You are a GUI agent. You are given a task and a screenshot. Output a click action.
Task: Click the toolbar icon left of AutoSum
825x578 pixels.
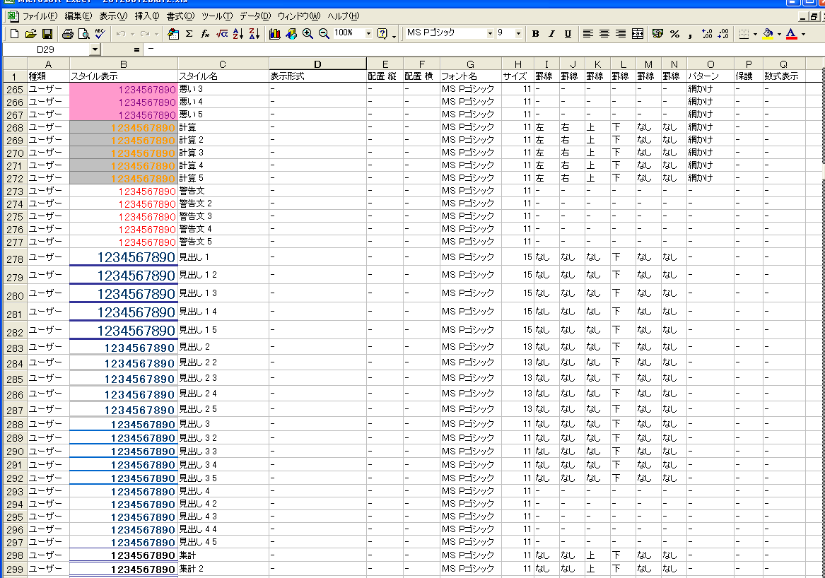pyautogui.click(x=173, y=34)
